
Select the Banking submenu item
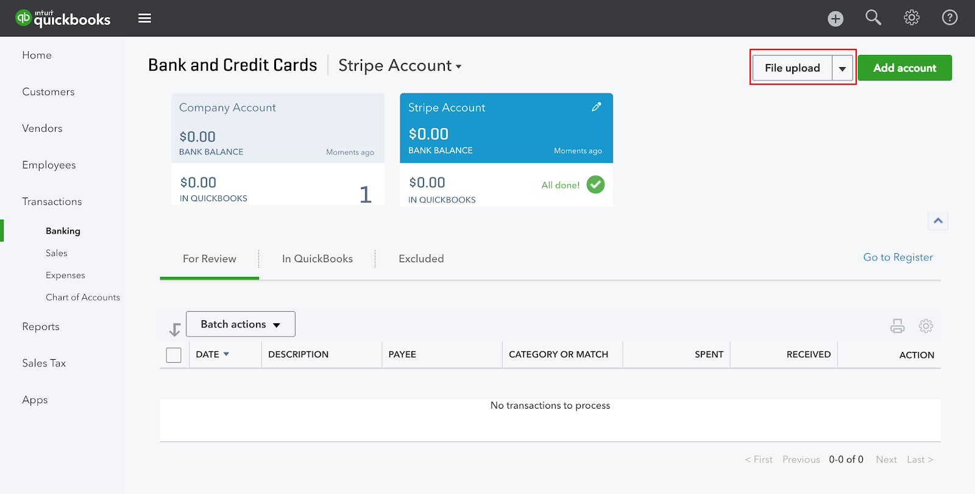point(63,231)
